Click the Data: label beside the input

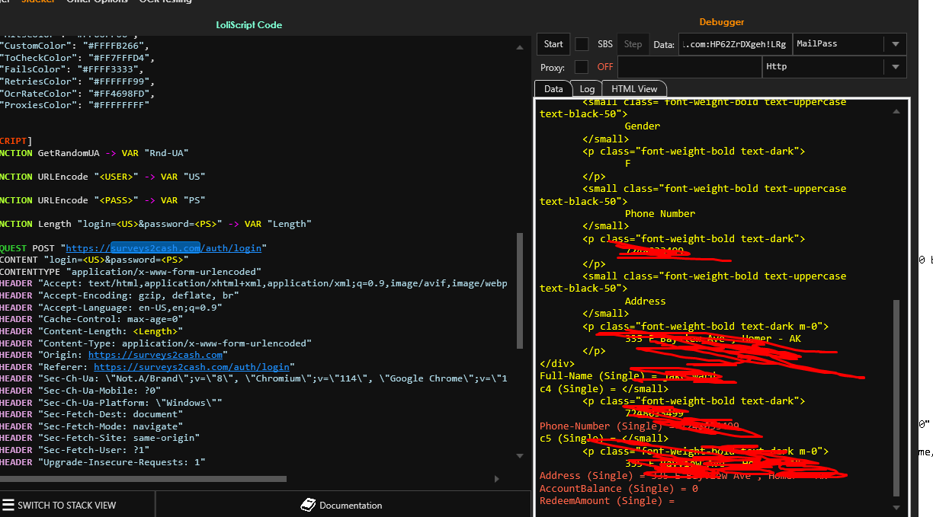664,45
